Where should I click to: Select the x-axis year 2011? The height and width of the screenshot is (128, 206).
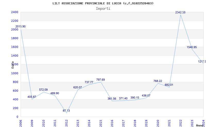[x=55, y=123]
